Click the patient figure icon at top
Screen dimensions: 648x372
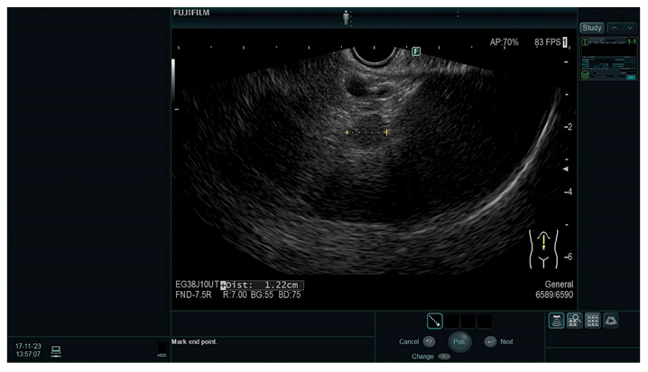(344, 17)
